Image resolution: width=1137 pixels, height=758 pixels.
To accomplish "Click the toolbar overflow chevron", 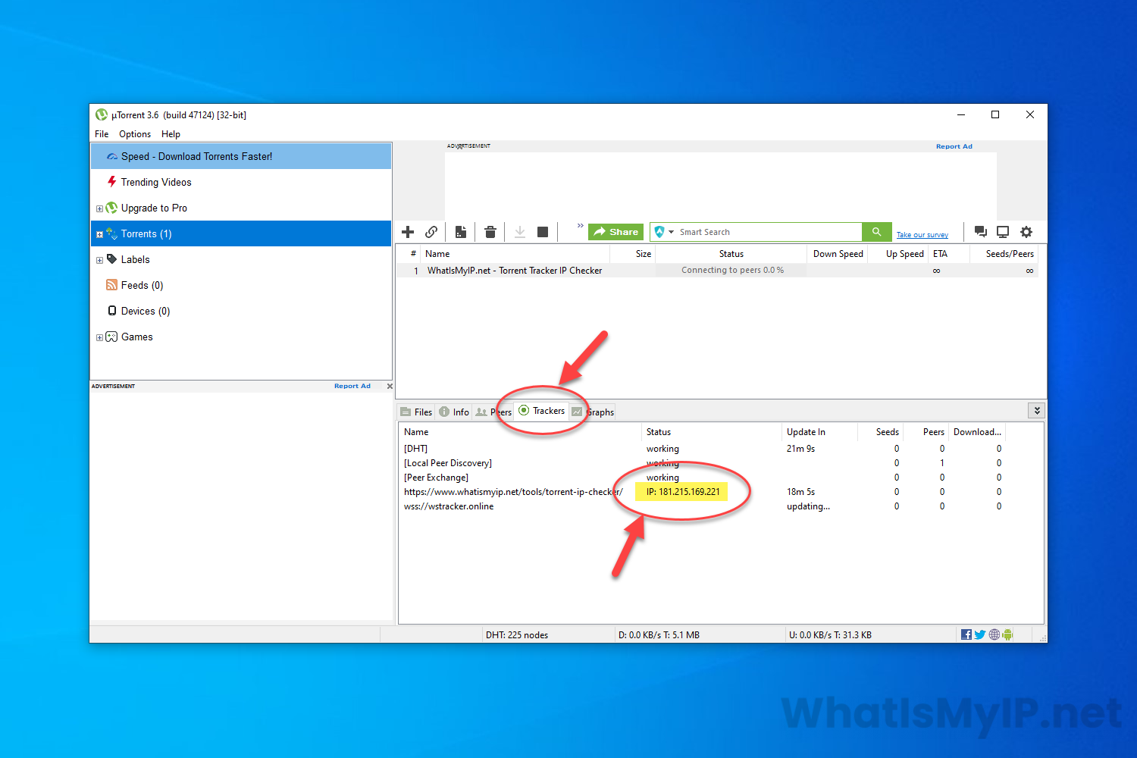I will click(x=581, y=226).
